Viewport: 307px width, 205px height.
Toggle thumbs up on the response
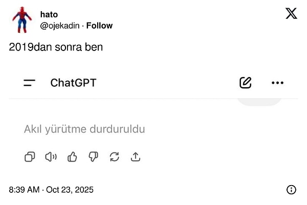(x=72, y=157)
